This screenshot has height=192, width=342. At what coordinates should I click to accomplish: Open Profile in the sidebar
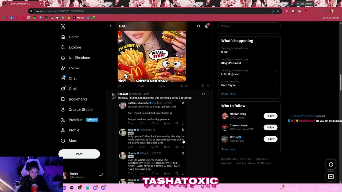[x=70, y=130]
